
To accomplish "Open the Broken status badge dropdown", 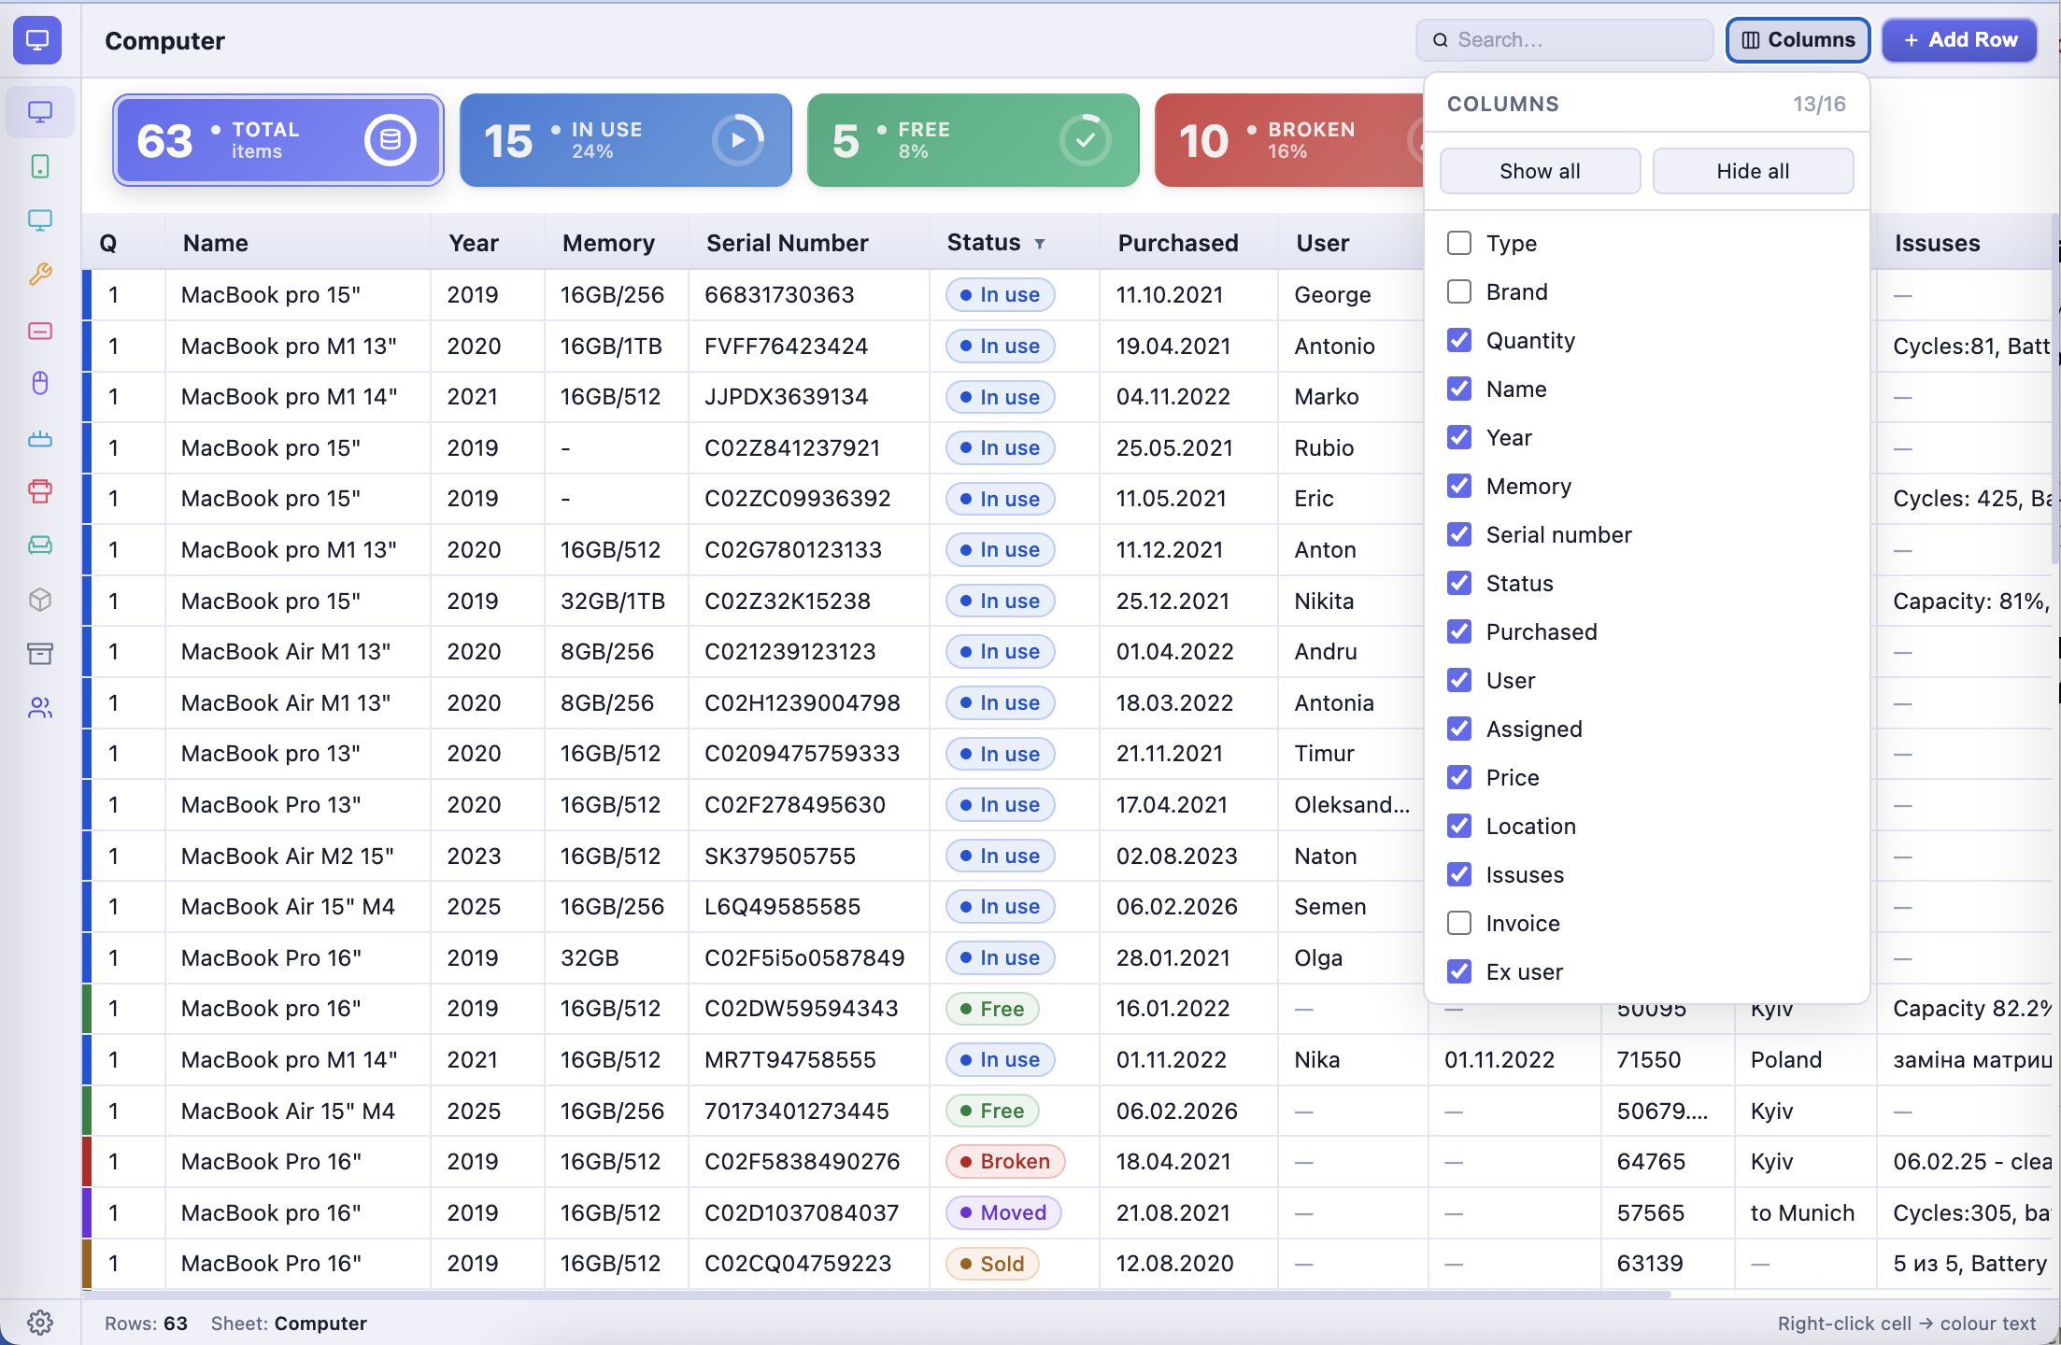I will [1005, 1162].
